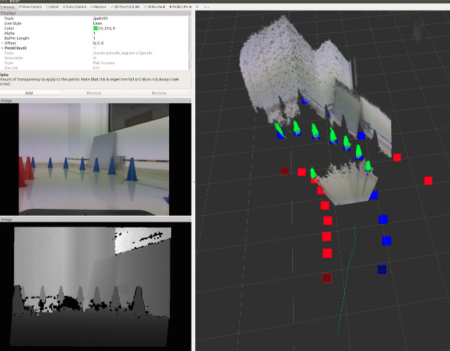Select the /path3D topic value
The image size is (450, 351).
pos(100,18)
